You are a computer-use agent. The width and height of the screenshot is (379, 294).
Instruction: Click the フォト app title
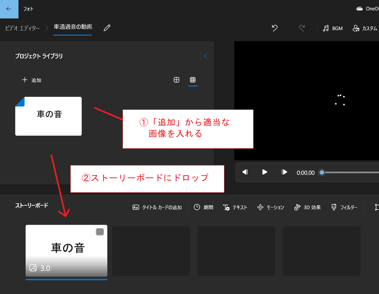[28, 9]
